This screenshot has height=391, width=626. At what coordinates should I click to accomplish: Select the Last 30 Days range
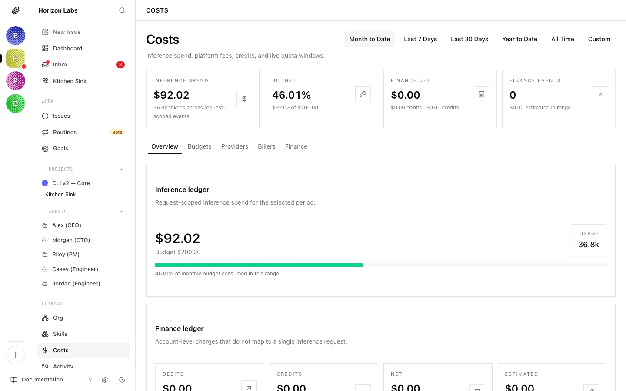[469, 39]
